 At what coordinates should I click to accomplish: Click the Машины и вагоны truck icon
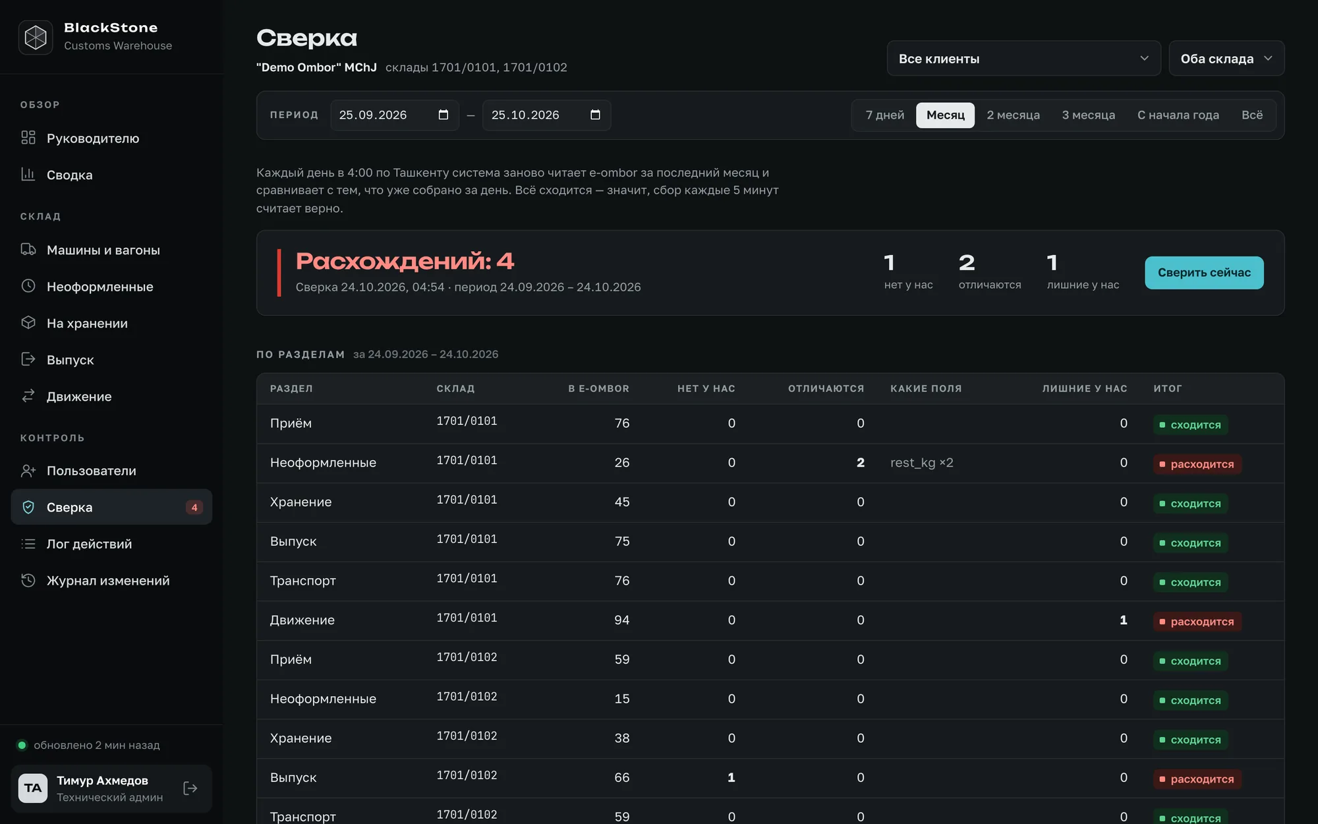pyautogui.click(x=28, y=249)
